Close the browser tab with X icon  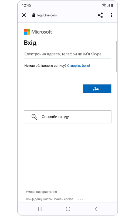(24, 15)
